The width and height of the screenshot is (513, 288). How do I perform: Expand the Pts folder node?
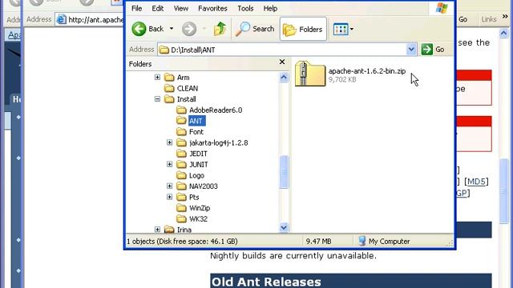click(x=169, y=198)
